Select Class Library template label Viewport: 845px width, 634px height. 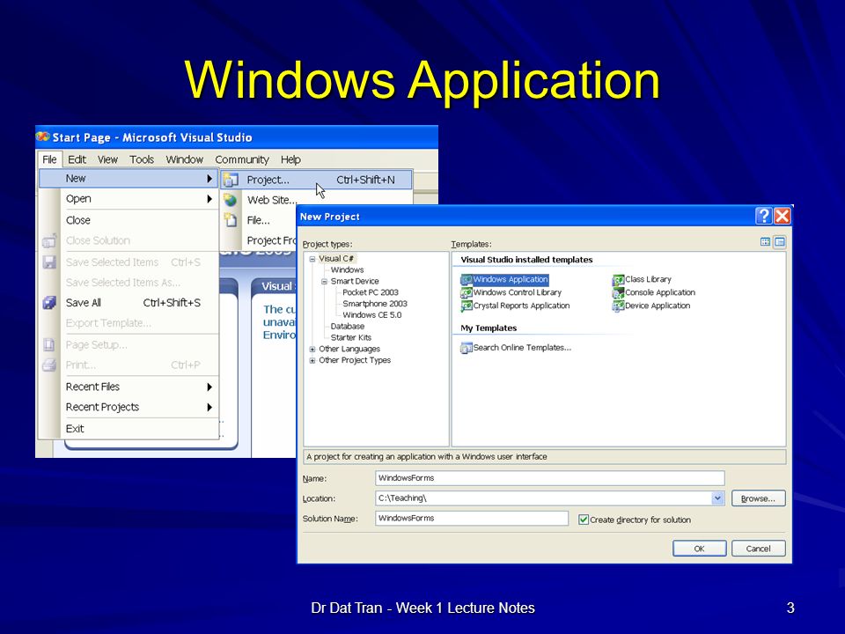(x=649, y=280)
